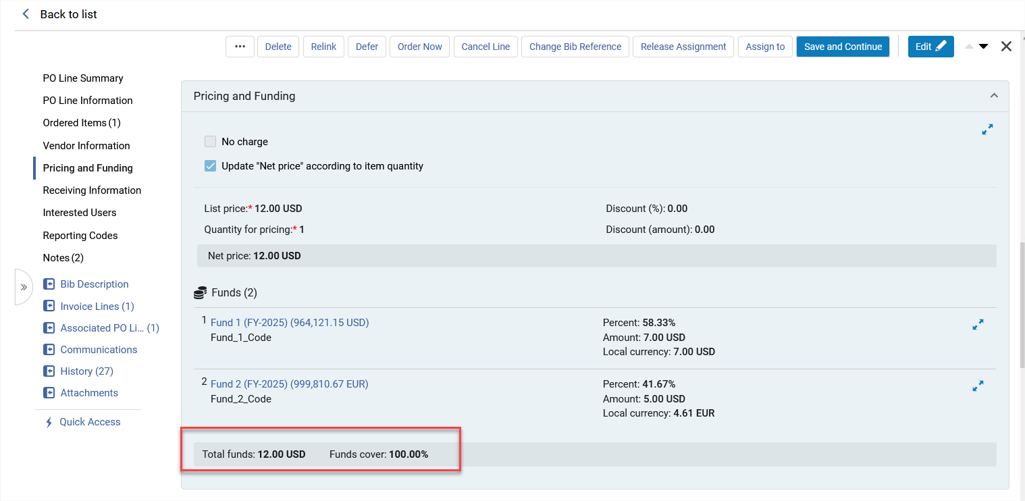Jump to Interested Users section
The height and width of the screenshot is (501, 1025).
click(80, 213)
